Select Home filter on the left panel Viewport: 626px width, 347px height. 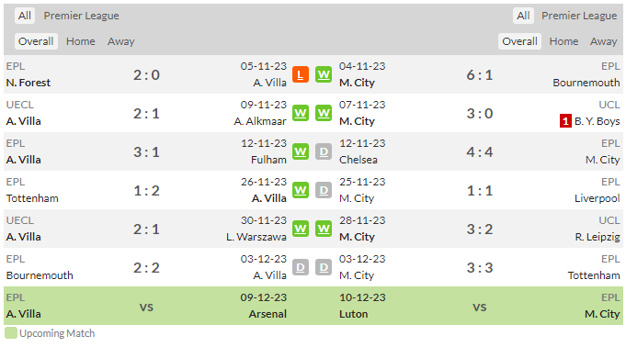click(81, 41)
